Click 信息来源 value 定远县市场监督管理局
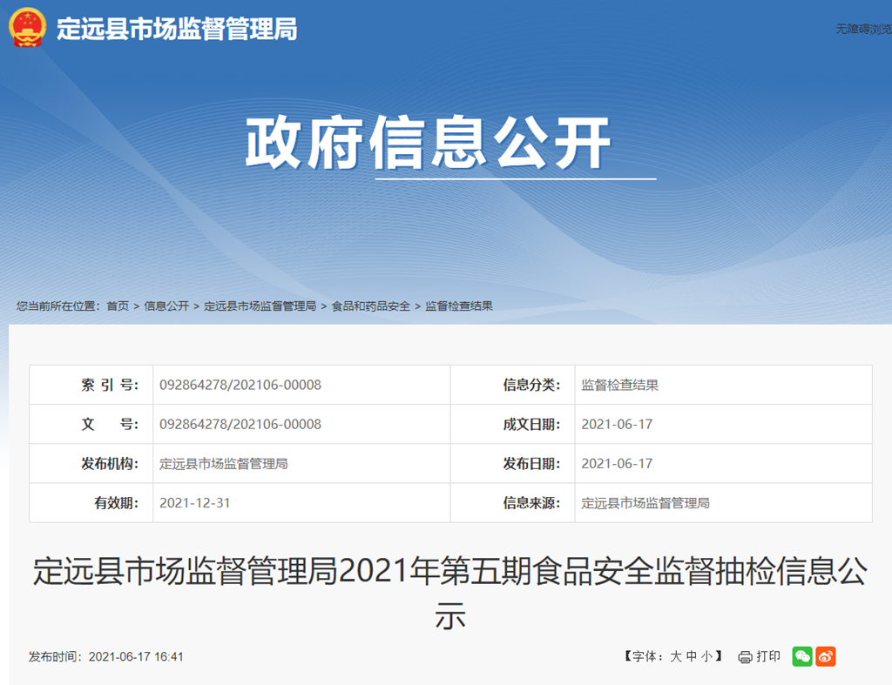The image size is (892, 685). click(x=645, y=503)
